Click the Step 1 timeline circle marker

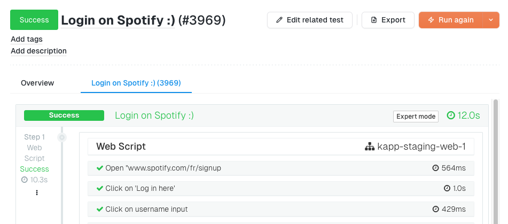click(x=62, y=137)
